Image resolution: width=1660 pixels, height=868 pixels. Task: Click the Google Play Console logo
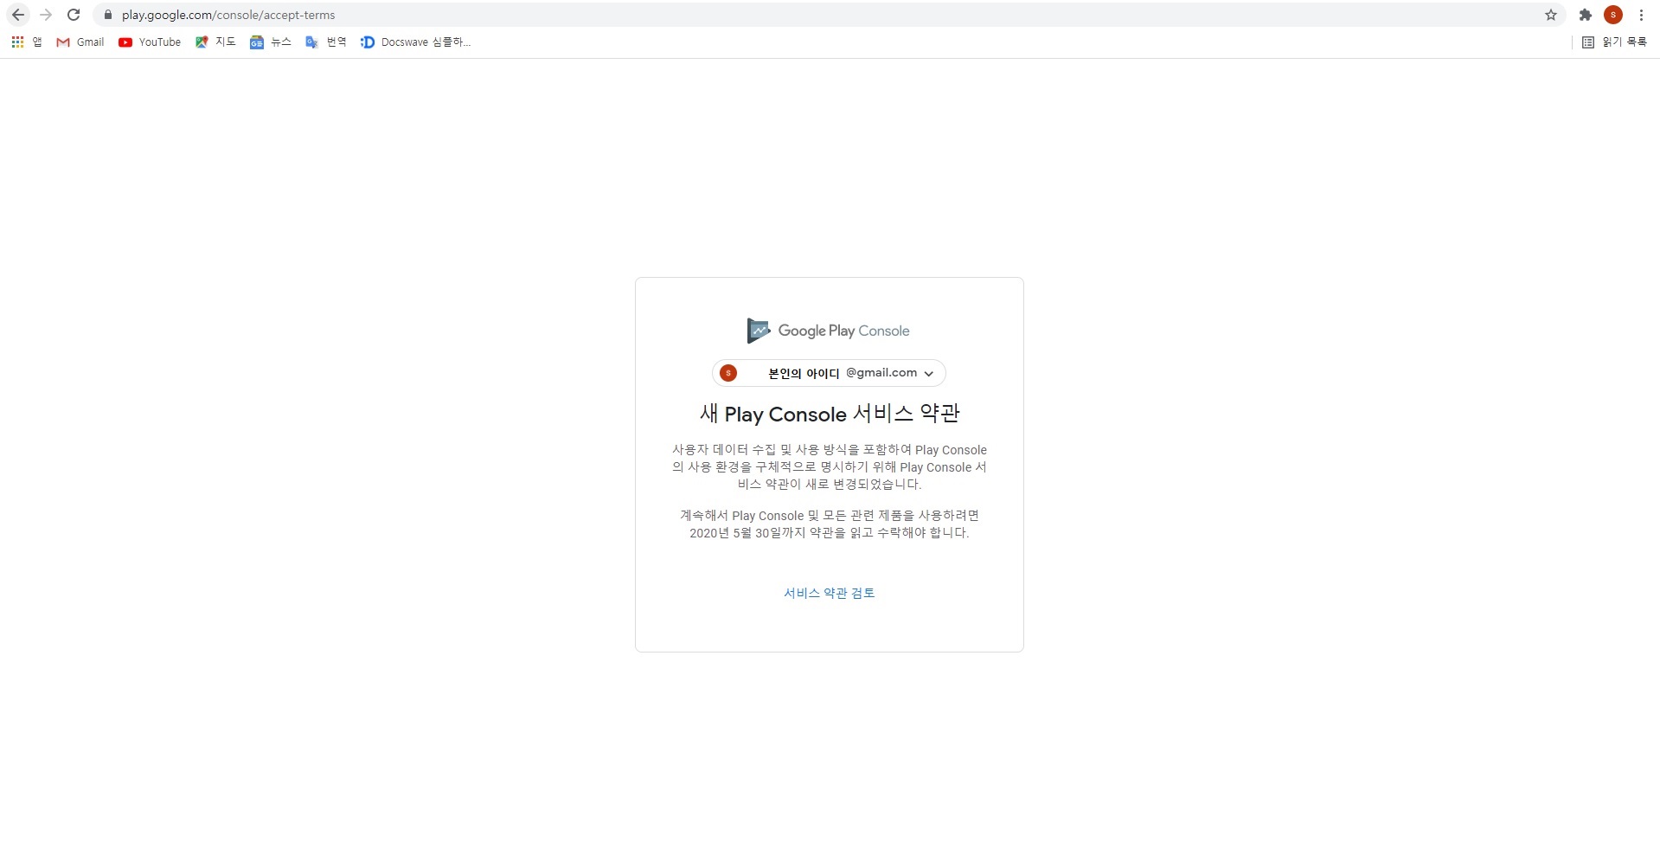(x=829, y=331)
